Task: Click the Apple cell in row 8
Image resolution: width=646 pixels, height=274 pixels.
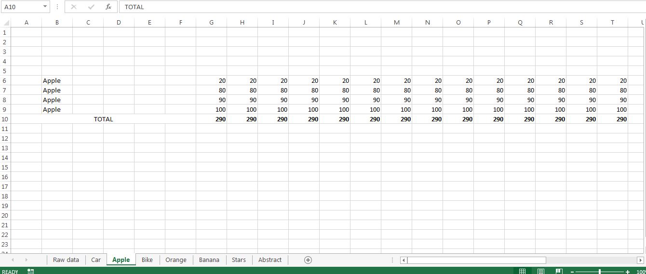Action: [57, 100]
